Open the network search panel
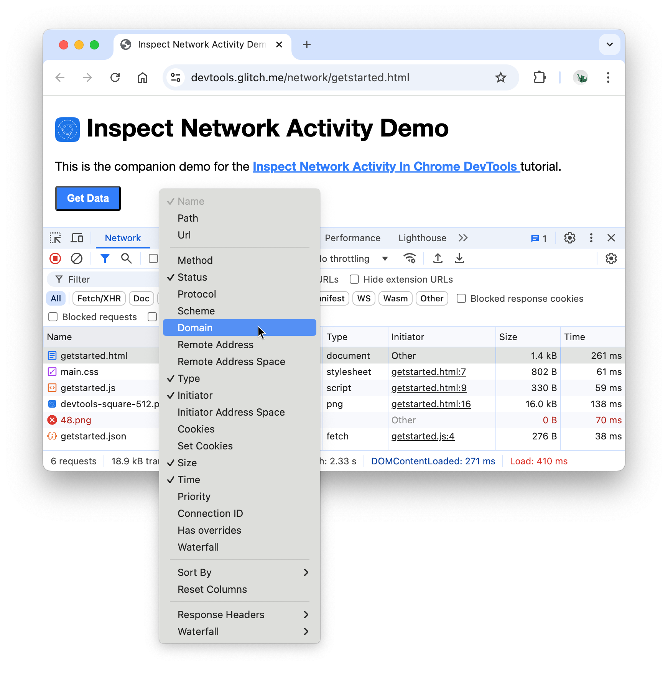Screen dimensions: 668x681 (126, 258)
